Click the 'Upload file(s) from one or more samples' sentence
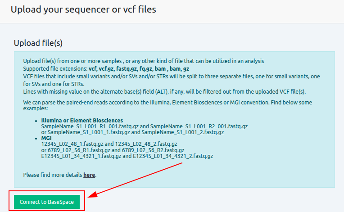Viewport: 344px width, 212px height. [143, 61]
